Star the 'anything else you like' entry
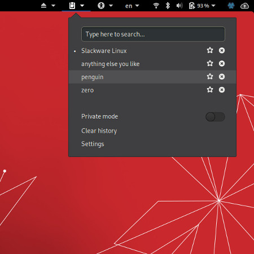 pyautogui.click(x=210, y=63)
